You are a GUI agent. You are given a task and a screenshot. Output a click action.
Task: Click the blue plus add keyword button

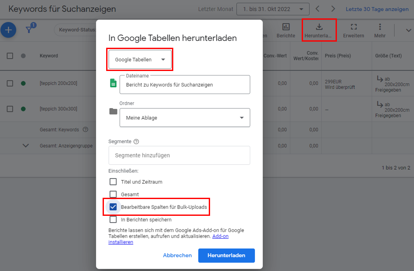[8, 30]
